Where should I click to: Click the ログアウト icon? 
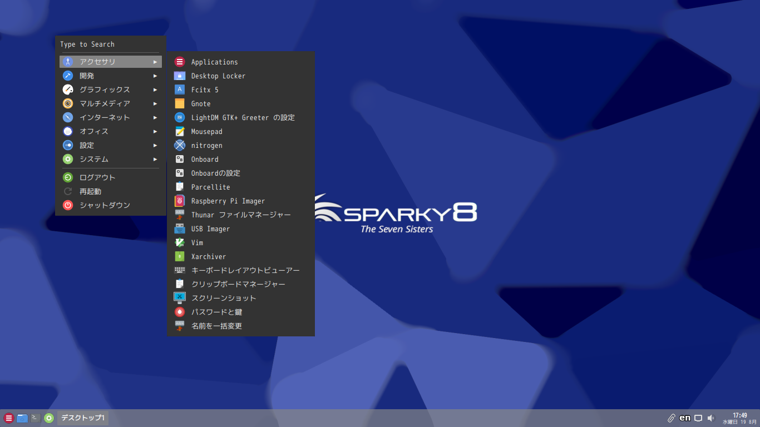pos(68,177)
